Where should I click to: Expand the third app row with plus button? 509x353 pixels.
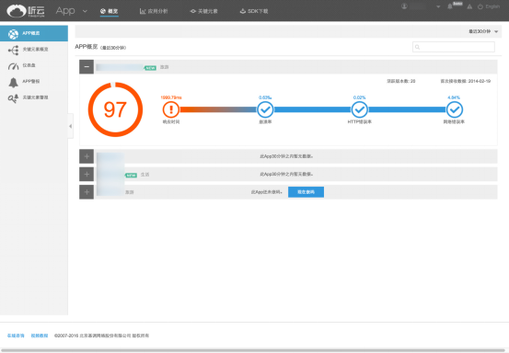(87, 174)
